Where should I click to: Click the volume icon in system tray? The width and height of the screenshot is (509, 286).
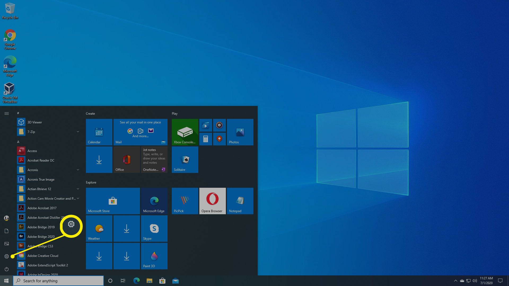point(475,281)
